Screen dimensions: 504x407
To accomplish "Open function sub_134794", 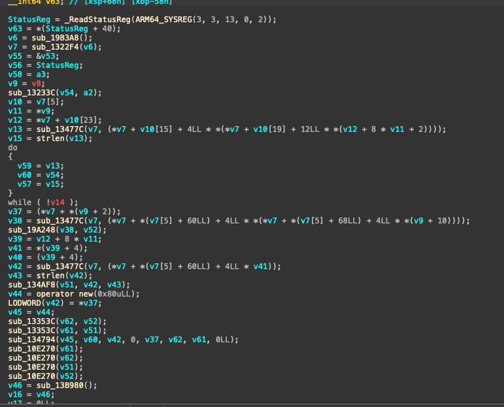I will click(x=31, y=340).
